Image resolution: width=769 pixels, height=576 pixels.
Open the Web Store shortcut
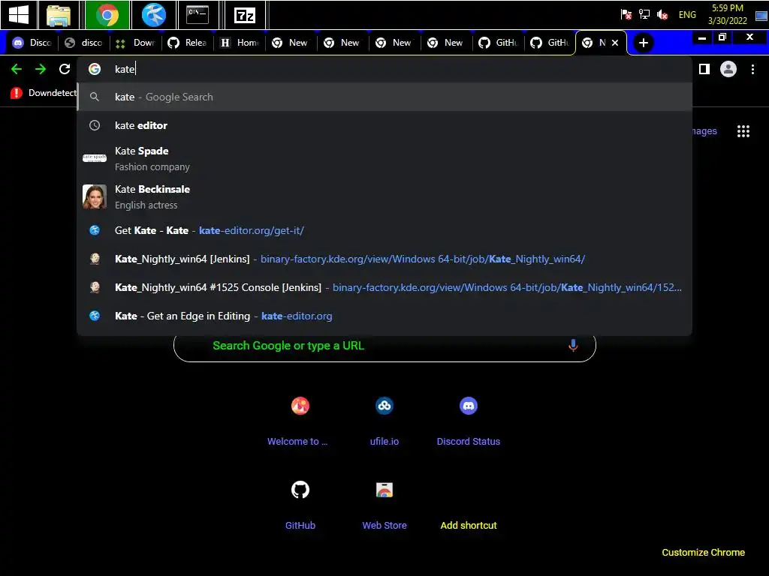(x=384, y=505)
